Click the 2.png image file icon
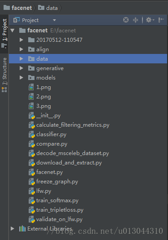The width and height of the screenshot is (168, 240). tap(31, 97)
